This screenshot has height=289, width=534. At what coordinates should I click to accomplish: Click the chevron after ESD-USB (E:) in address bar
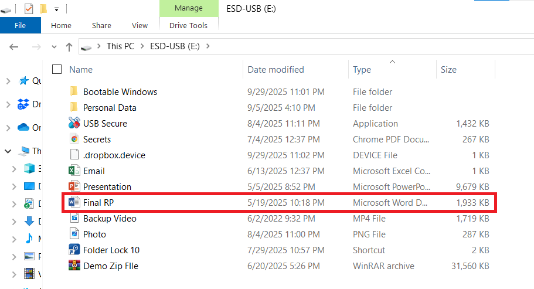[208, 46]
